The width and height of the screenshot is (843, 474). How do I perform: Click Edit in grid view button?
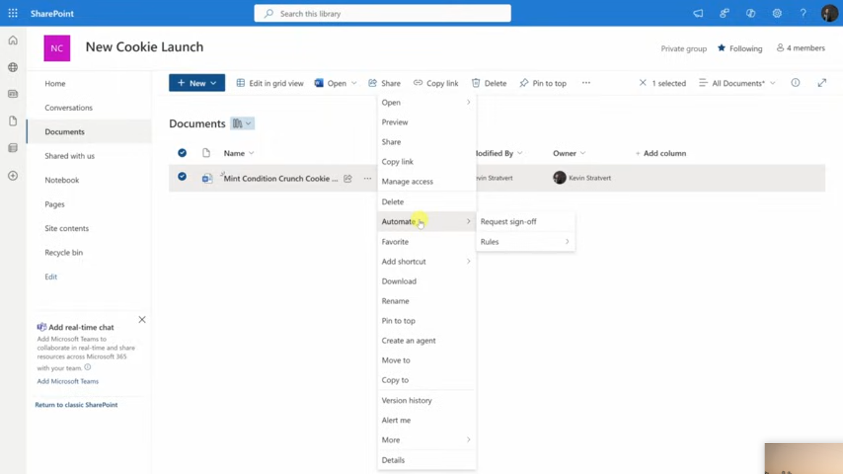click(x=270, y=83)
